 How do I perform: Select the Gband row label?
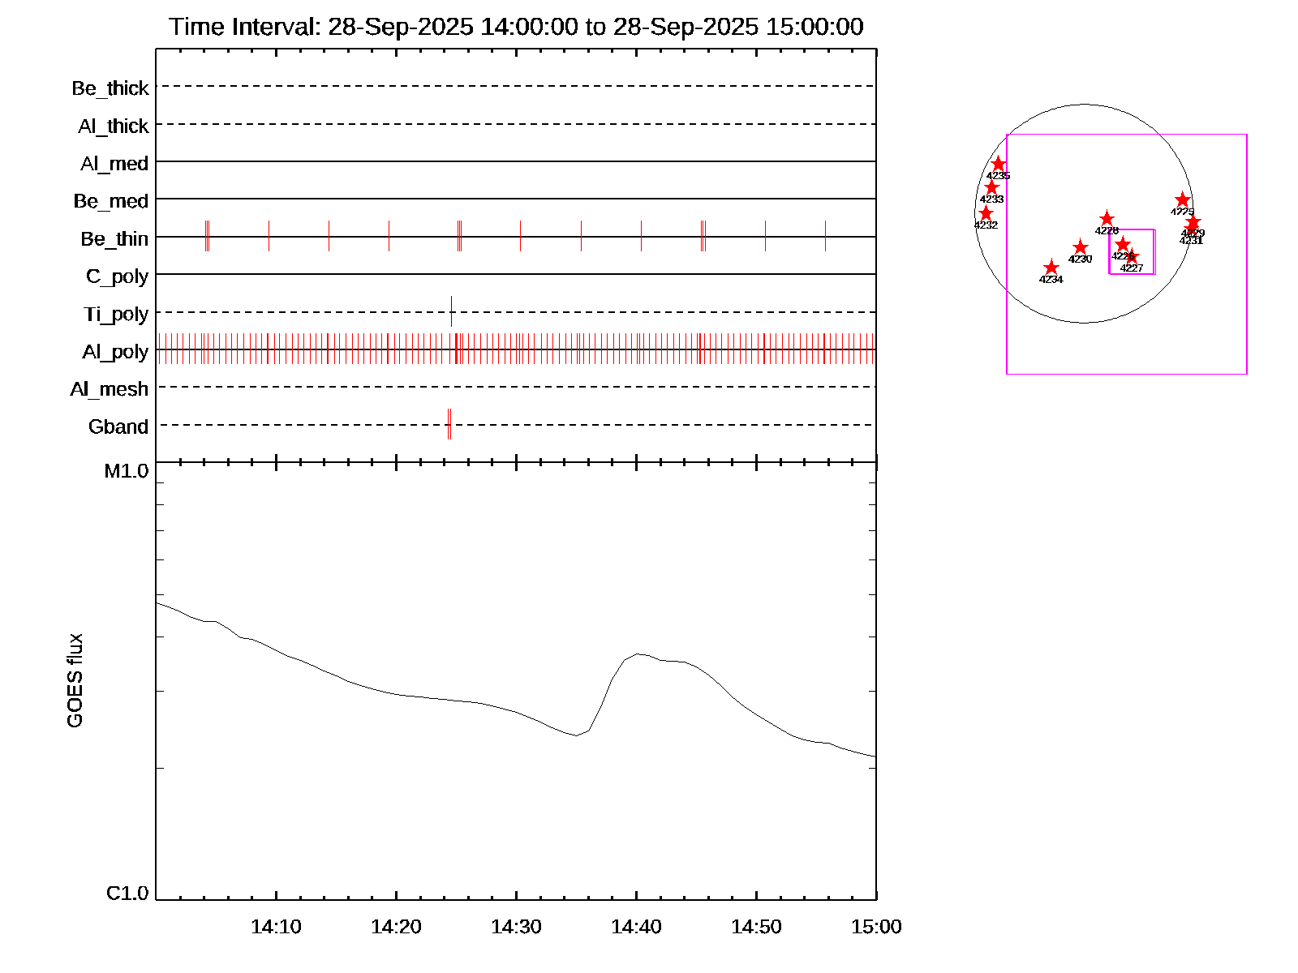[x=118, y=426]
